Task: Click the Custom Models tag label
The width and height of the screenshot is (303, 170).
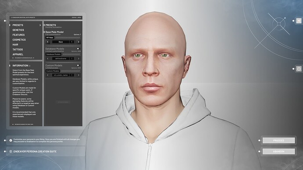Action: 53,71
